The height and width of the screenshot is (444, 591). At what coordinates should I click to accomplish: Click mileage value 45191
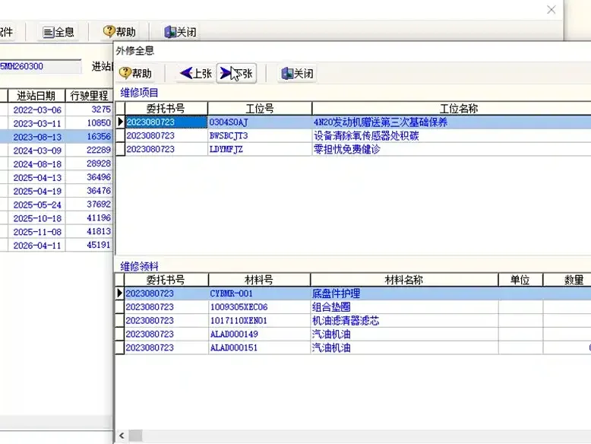pyautogui.click(x=99, y=246)
